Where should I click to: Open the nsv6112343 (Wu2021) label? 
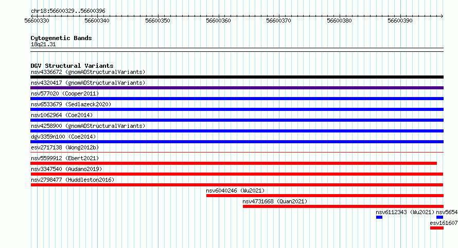pyautogui.click(x=405, y=212)
